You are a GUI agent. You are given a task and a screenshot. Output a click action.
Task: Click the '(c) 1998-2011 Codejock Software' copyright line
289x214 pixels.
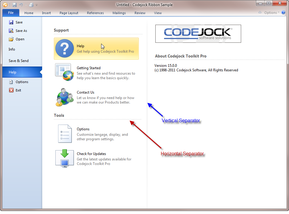pos(196,70)
